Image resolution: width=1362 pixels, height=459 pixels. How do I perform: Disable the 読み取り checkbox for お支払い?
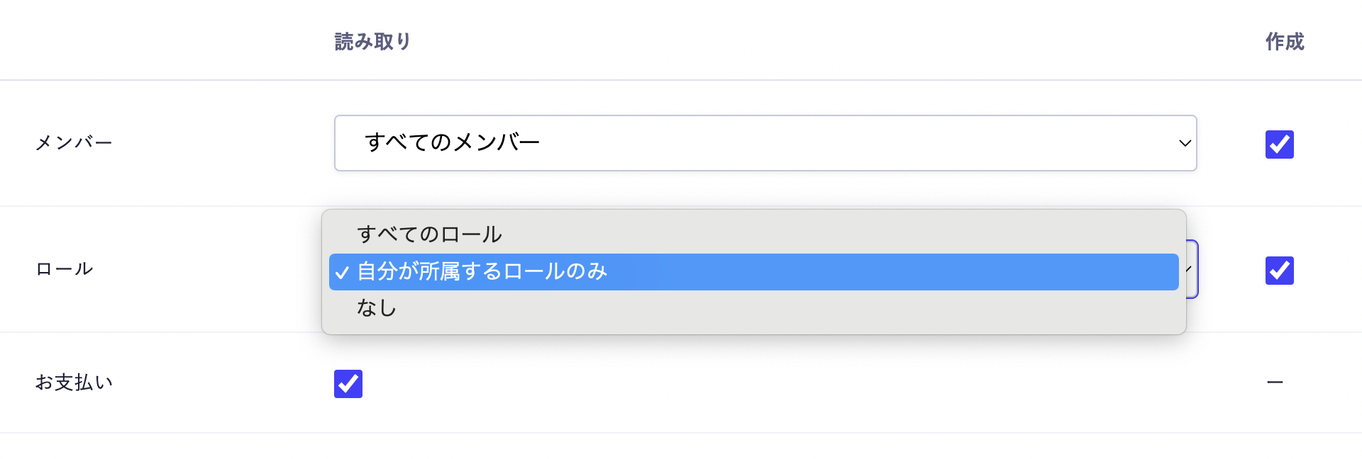[348, 384]
